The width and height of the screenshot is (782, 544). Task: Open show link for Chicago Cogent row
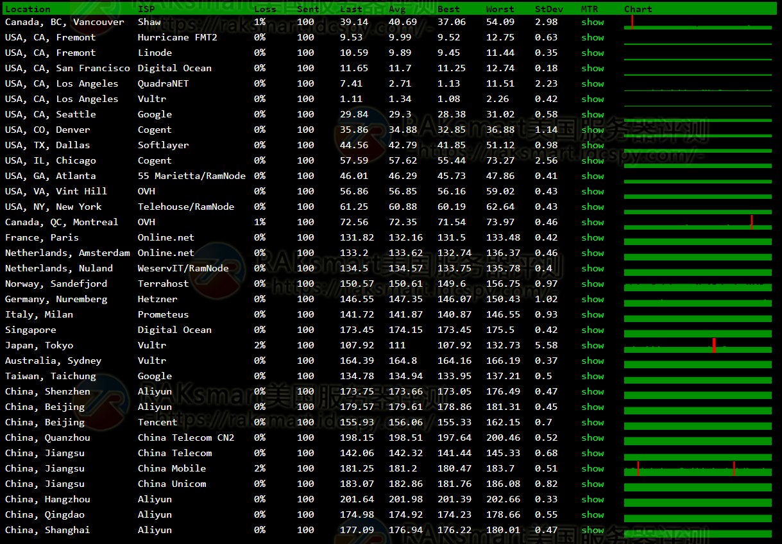click(x=593, y=160)
